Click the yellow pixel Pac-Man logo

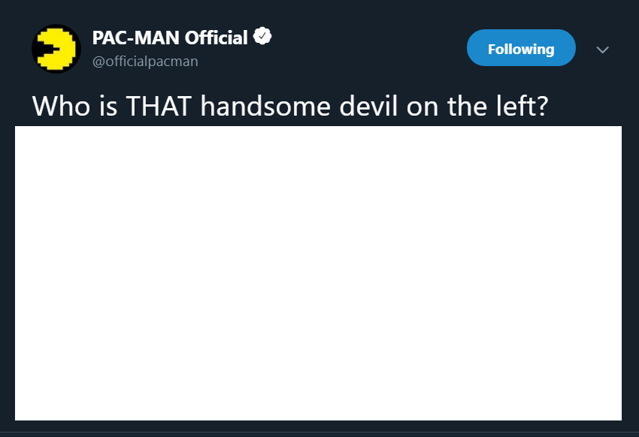pos(57,49)
